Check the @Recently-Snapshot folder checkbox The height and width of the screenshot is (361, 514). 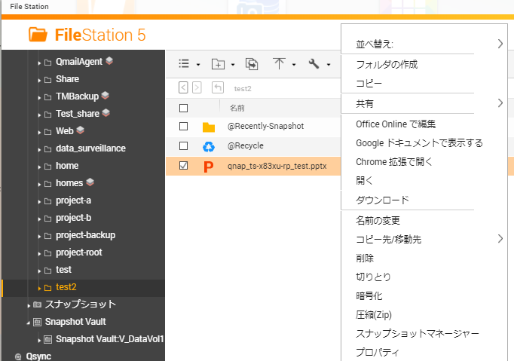click(183, 127)
